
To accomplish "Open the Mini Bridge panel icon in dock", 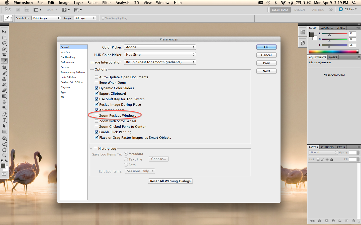I will [x=303, y=32].
